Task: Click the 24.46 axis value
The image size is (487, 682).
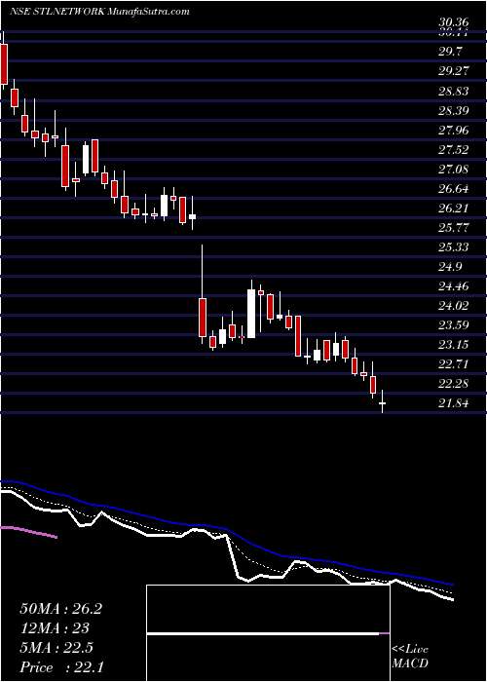Action: (x=454, y=286)
